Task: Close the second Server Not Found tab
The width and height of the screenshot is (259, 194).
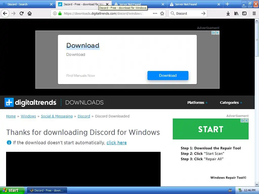Action: [x=219, y=4]
